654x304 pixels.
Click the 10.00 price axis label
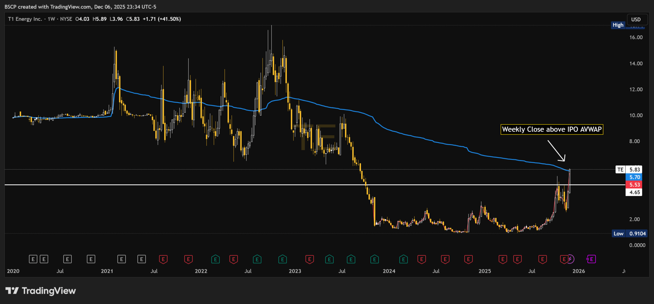(636, 115)
